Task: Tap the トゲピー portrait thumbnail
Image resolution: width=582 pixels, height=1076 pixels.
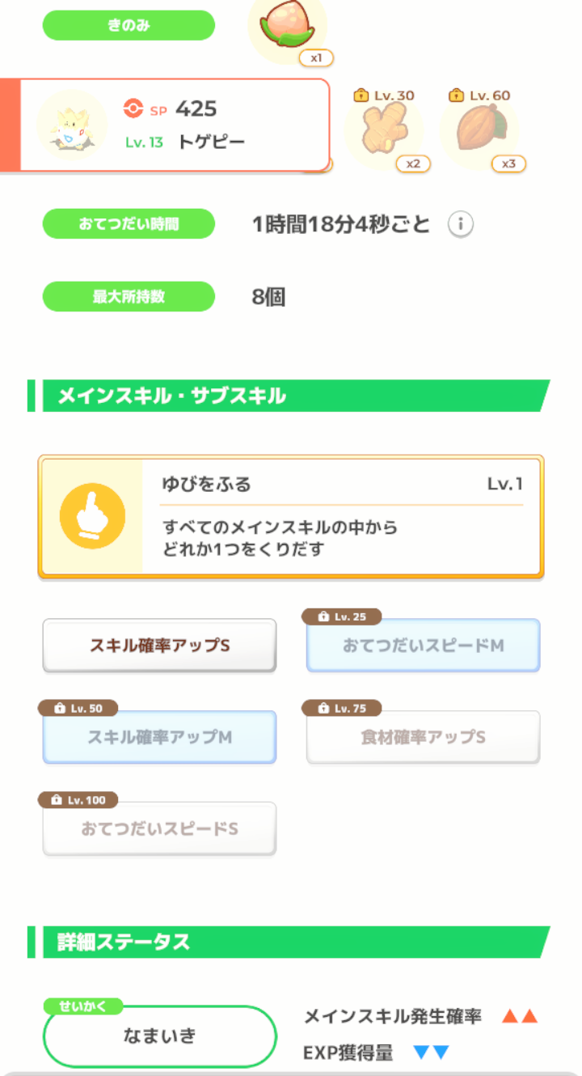Action: 72,125
